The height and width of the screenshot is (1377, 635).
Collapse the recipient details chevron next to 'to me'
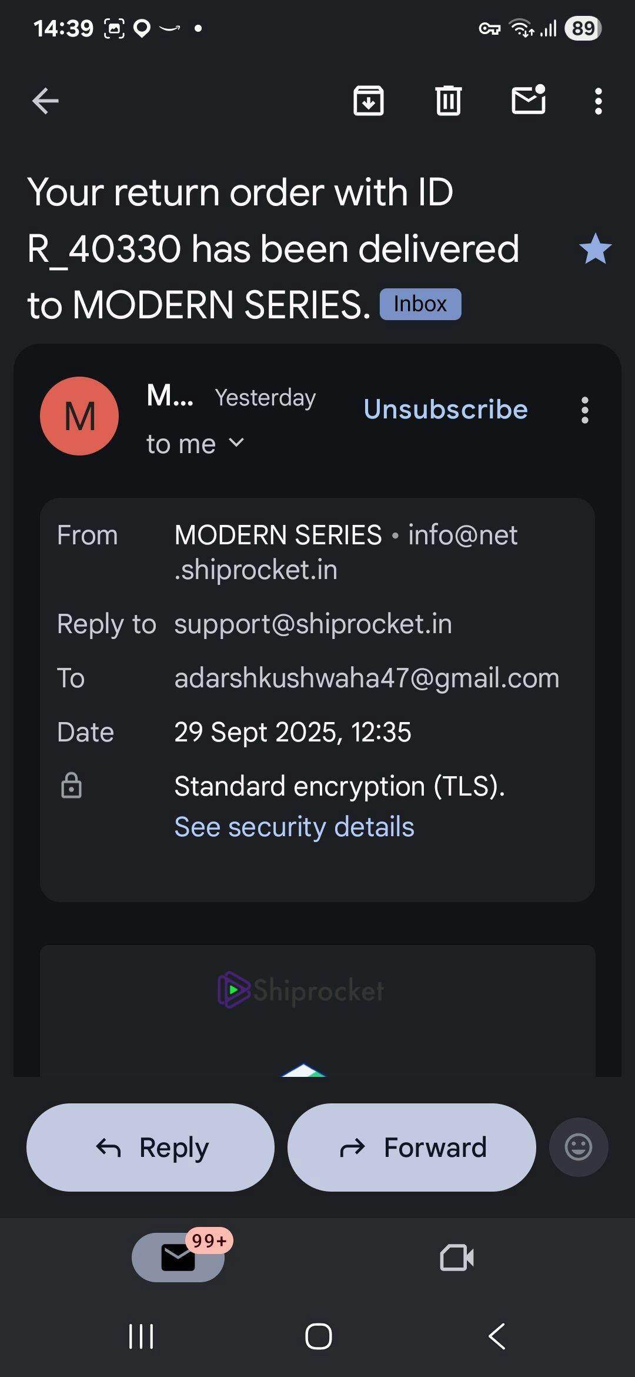point(236,443)
